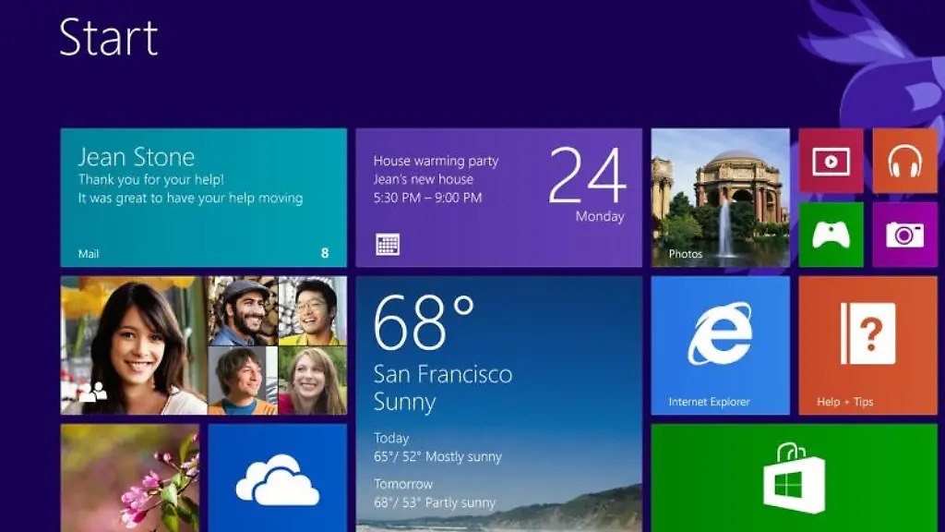Image resolution: width=945 pixels, height=532 pixels.
Task: Open the Video app tile
Action: pyautogui.click(x=831, y=161)
